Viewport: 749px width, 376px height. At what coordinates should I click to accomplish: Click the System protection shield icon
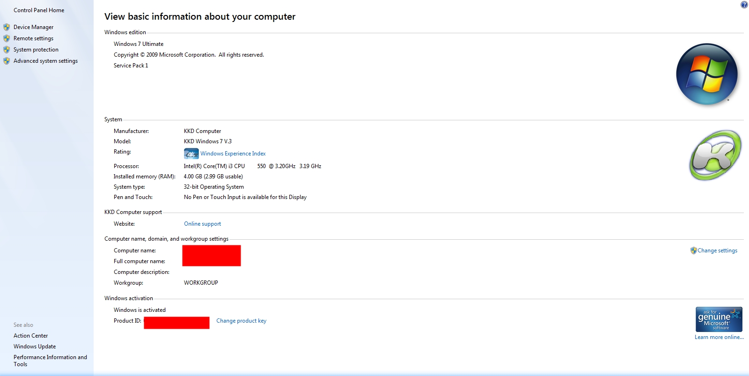coord(7,50)
